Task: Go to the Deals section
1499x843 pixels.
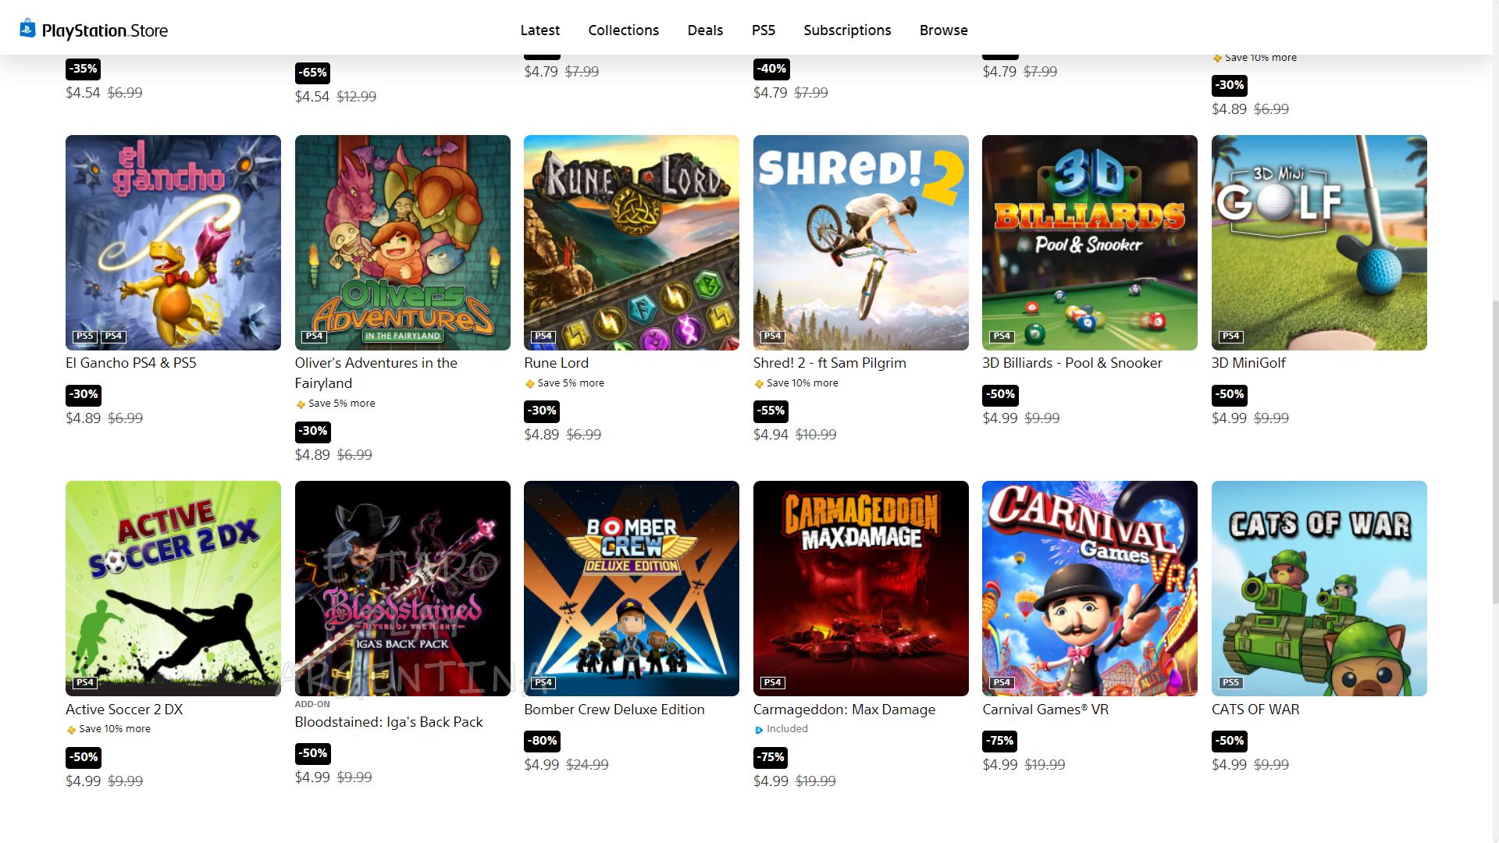Action: [x=705, y=30]
